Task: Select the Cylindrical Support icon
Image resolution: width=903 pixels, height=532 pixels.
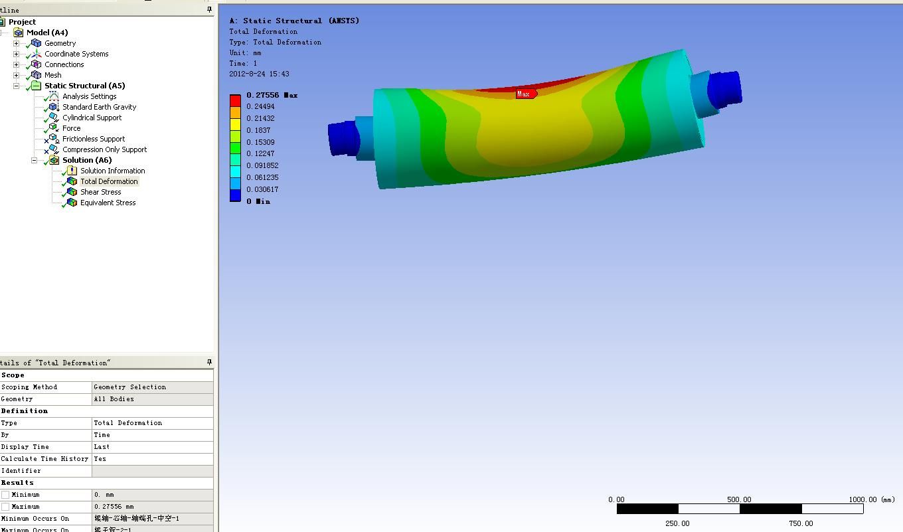Action: click(53, 118)
